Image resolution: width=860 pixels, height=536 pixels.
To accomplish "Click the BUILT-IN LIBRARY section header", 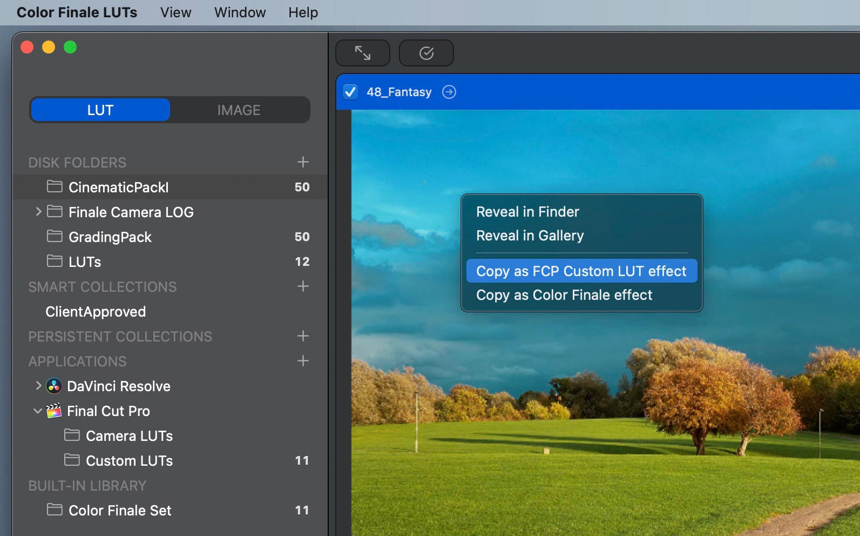I will (x=87, y=486).
